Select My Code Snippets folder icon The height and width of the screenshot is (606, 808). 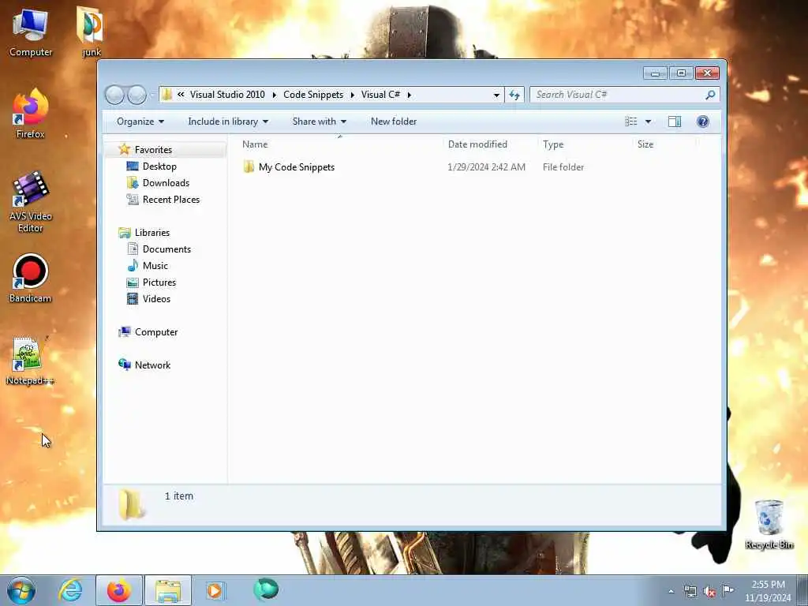click(x=249, y=166)
